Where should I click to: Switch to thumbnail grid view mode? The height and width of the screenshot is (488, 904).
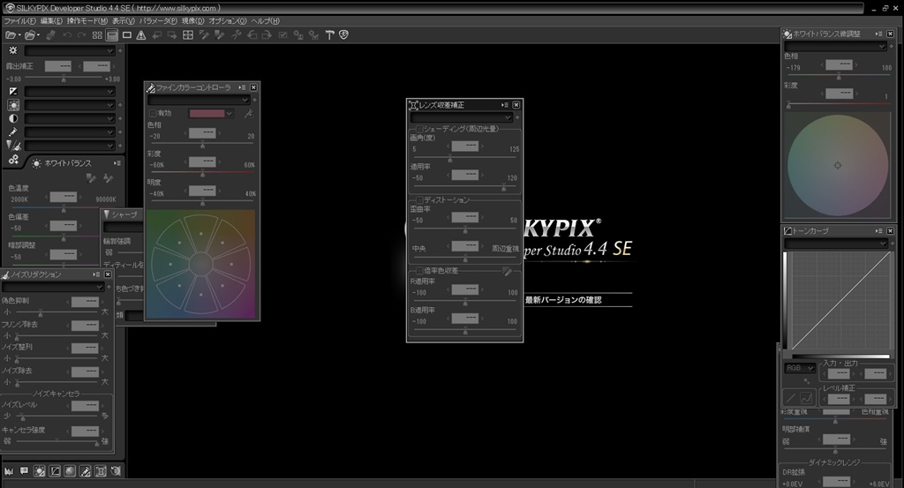pos(97,35)
